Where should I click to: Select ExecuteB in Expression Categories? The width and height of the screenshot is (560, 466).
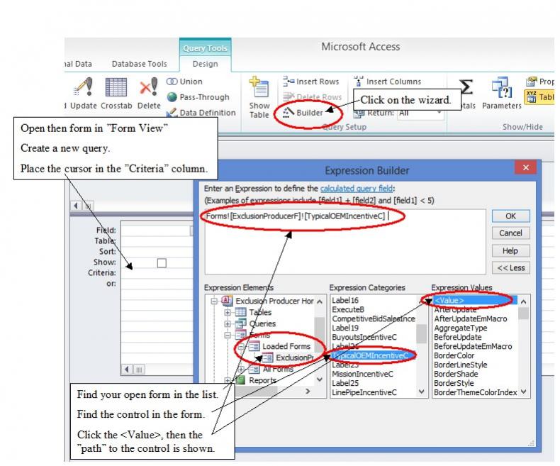(348, 309)
